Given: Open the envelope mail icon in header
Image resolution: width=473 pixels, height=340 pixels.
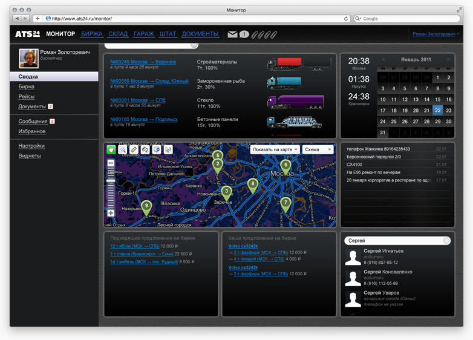Looking at the screenshot, I should click(232, 34).
